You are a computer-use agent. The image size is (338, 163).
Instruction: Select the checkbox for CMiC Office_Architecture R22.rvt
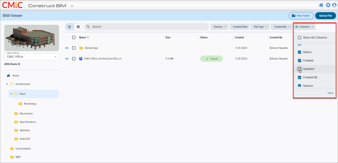click(x=74, y=59)
